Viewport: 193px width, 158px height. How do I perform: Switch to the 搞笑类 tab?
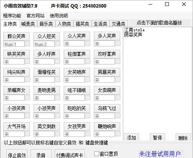coord(82,24)
